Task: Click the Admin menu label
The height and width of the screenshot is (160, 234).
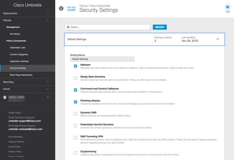Action: 7,89
